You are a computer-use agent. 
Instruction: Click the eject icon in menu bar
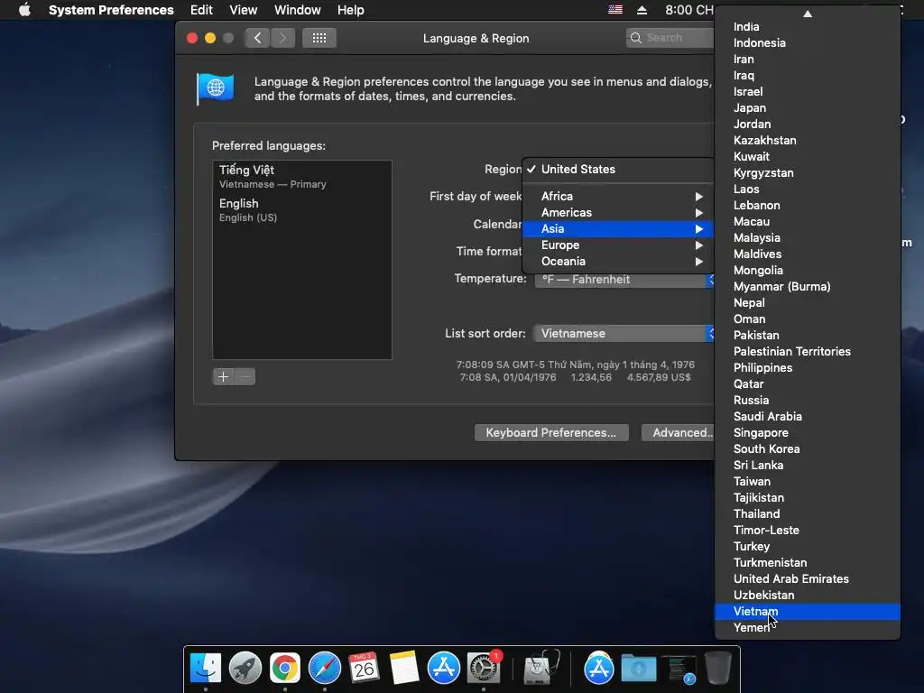click(x=642, y=10)
